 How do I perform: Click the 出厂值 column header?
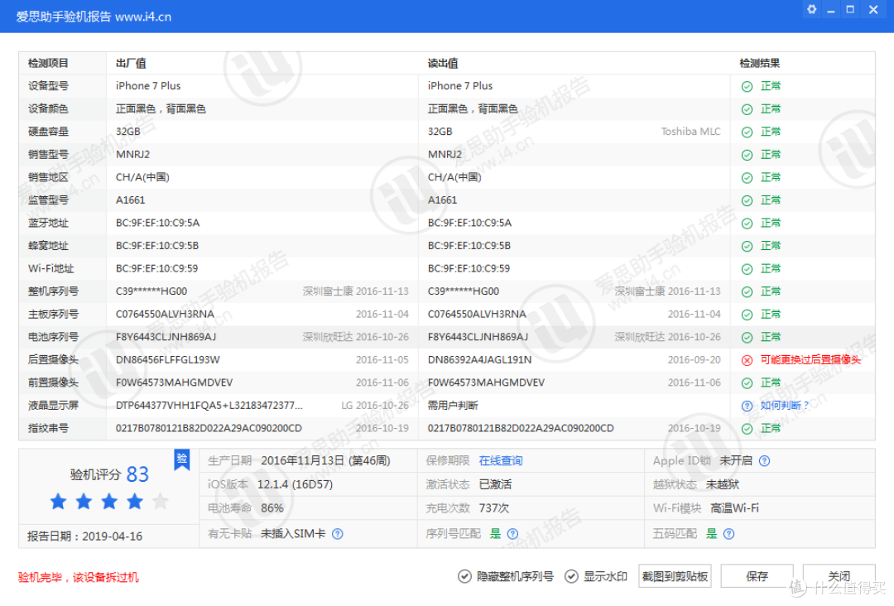(x=131, y=63)
